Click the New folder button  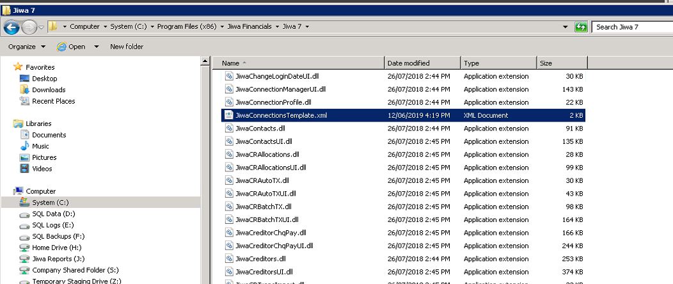click(x=127, y=47)
